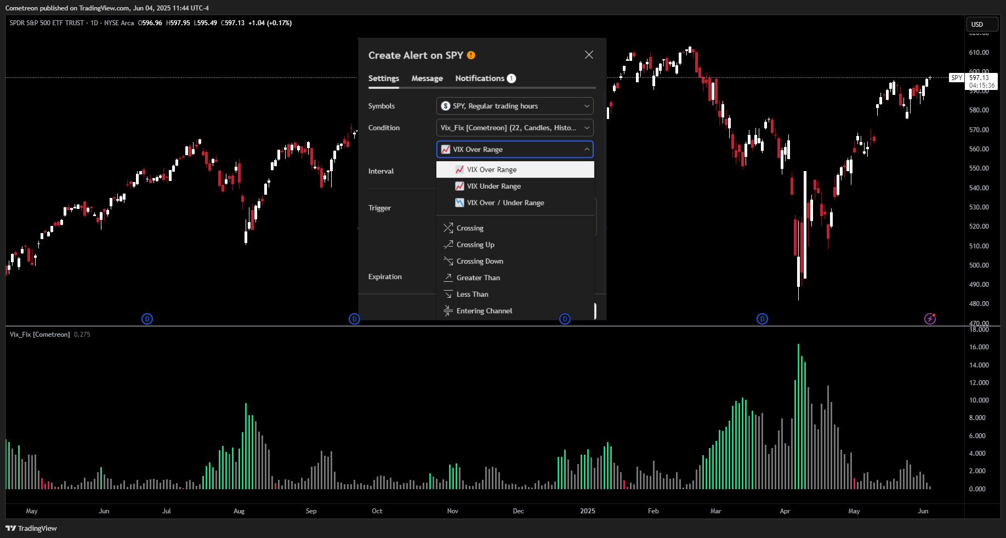This screenshot has width=1006, height=538.
Task: Click the Vix_Fix [Cometreon] indicator title
Action: coord(39,335)
